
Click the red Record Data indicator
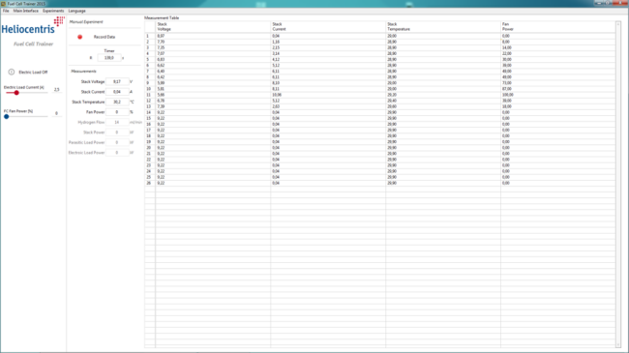(x=79, y=37)
